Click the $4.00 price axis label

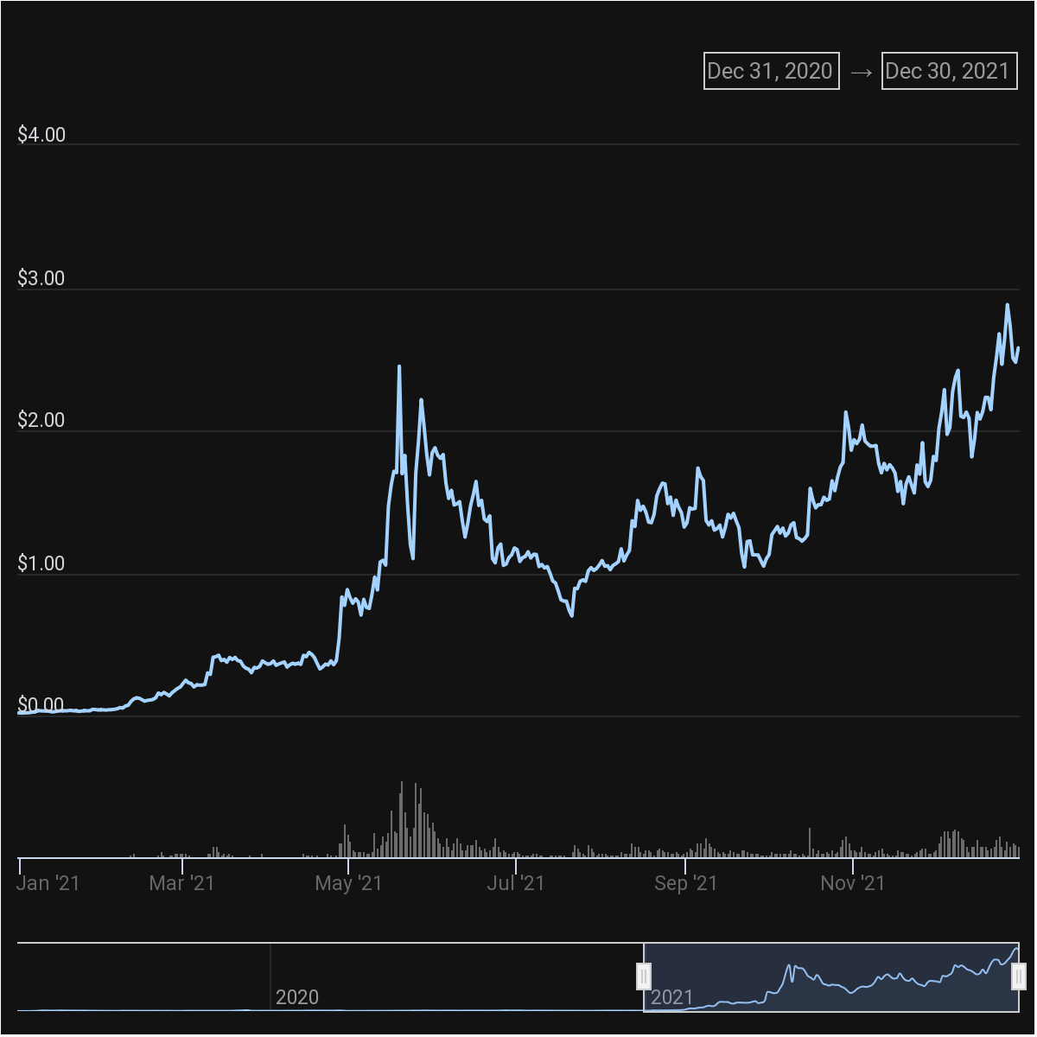click(41, 135)
